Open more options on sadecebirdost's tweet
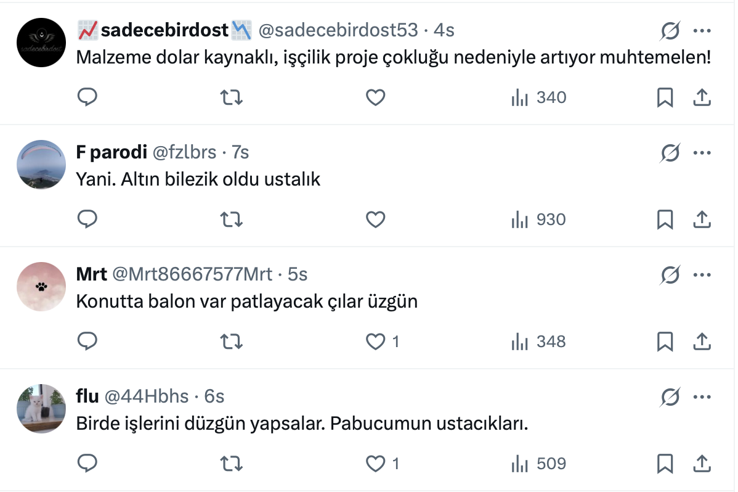Screen dimensions: 738x492 [702, 30]
